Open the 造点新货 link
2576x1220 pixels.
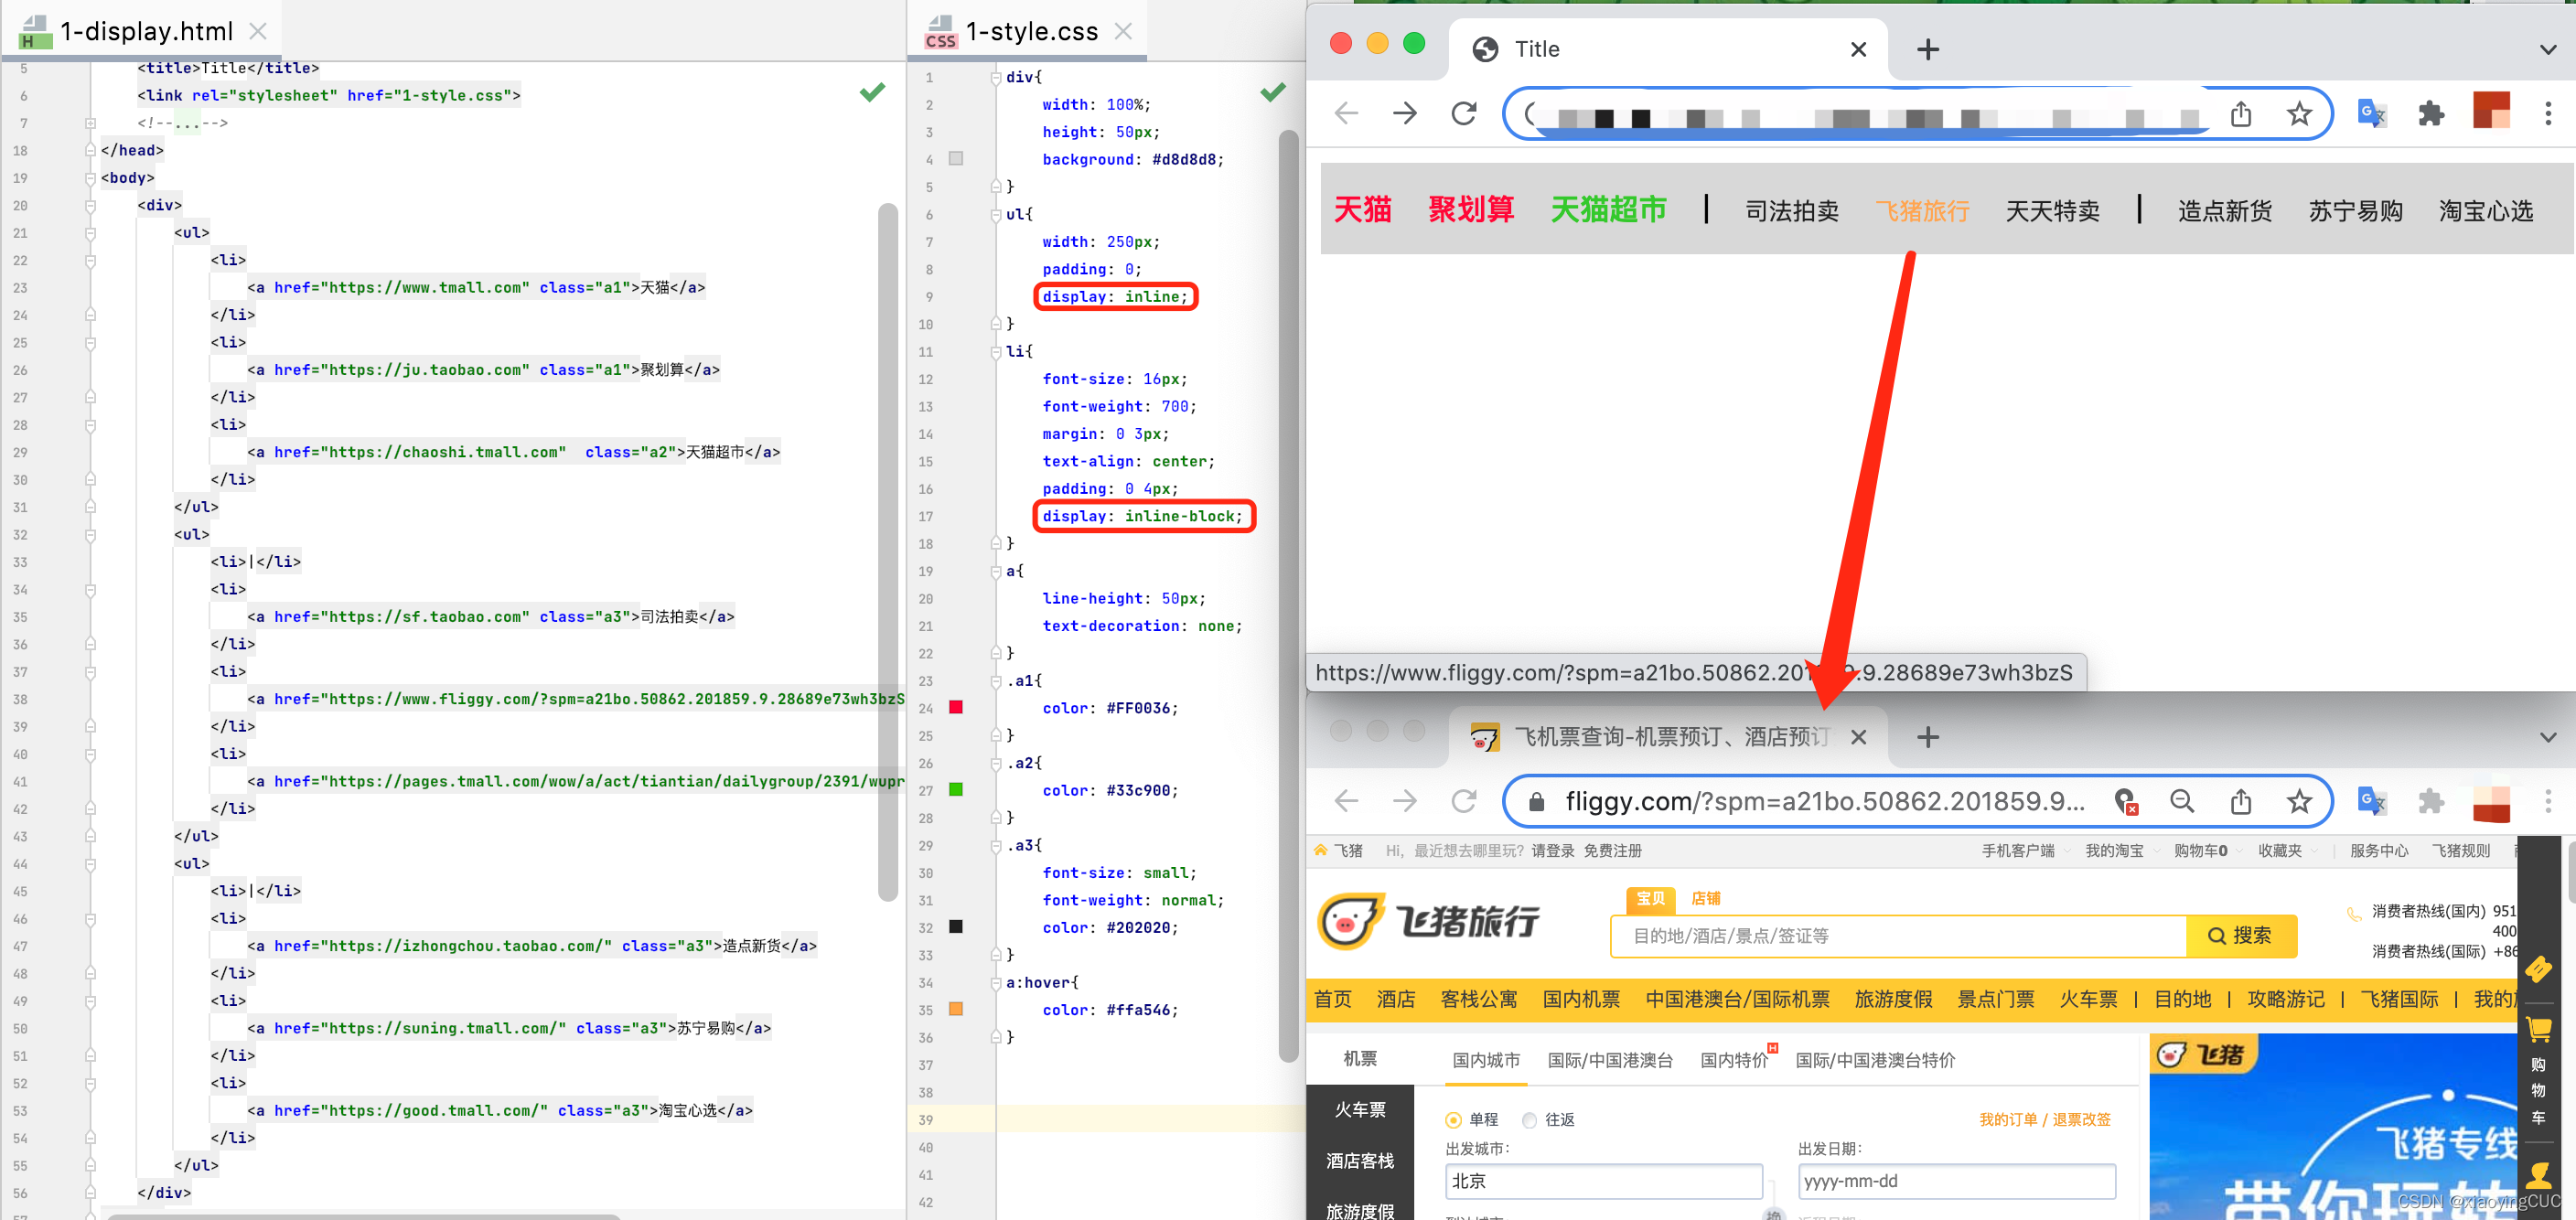(x=2224, y=211)
